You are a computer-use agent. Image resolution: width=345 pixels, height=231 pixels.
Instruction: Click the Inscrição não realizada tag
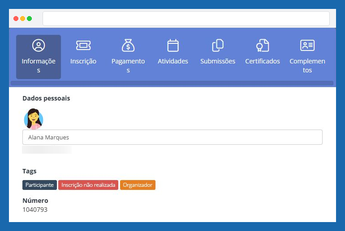tap(88, 185)
